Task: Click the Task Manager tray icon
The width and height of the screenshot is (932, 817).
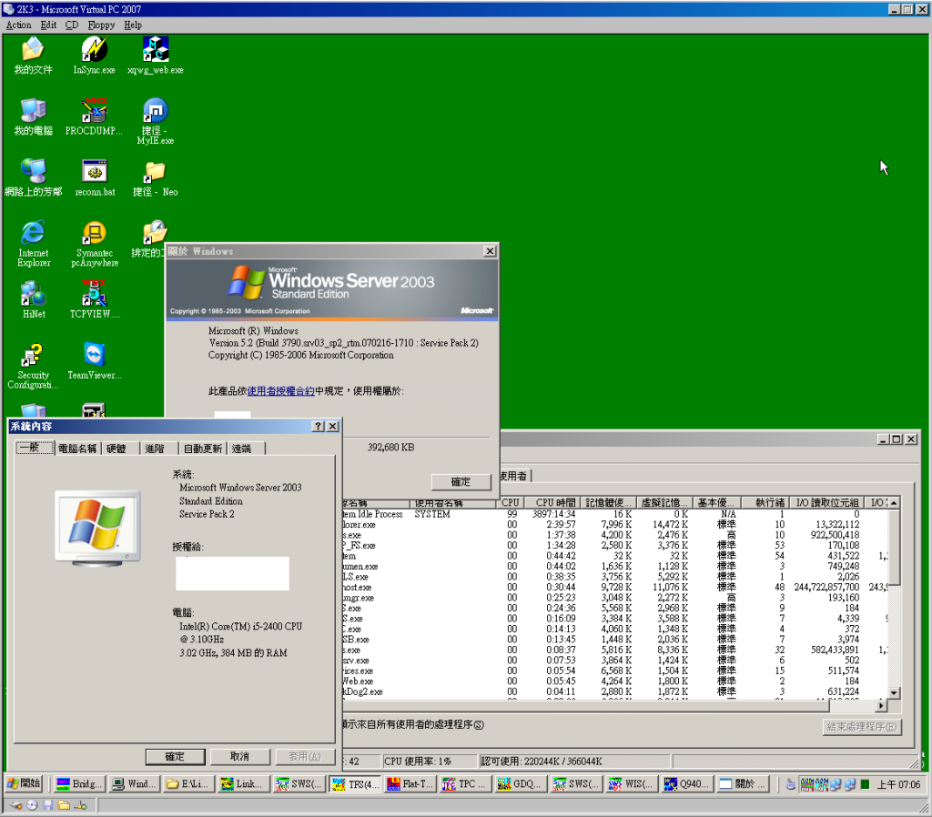Action: click(x=866, y=784)
